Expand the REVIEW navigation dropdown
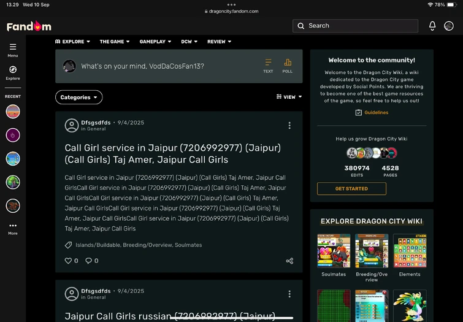Viewport: 463px width, 322px height. tap(219, 42)
